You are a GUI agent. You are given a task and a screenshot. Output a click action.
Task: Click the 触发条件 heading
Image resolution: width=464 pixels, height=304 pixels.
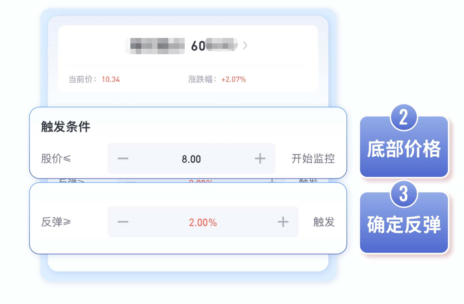click(66, 127)
